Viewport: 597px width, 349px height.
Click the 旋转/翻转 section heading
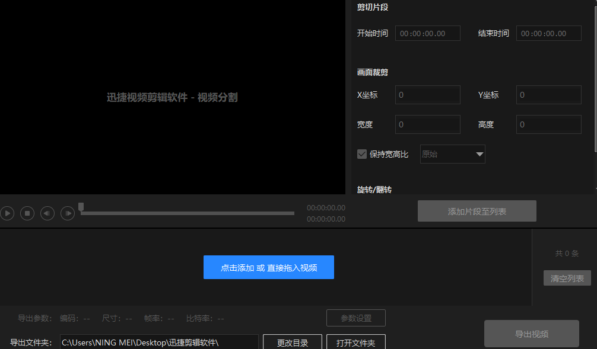374,190
